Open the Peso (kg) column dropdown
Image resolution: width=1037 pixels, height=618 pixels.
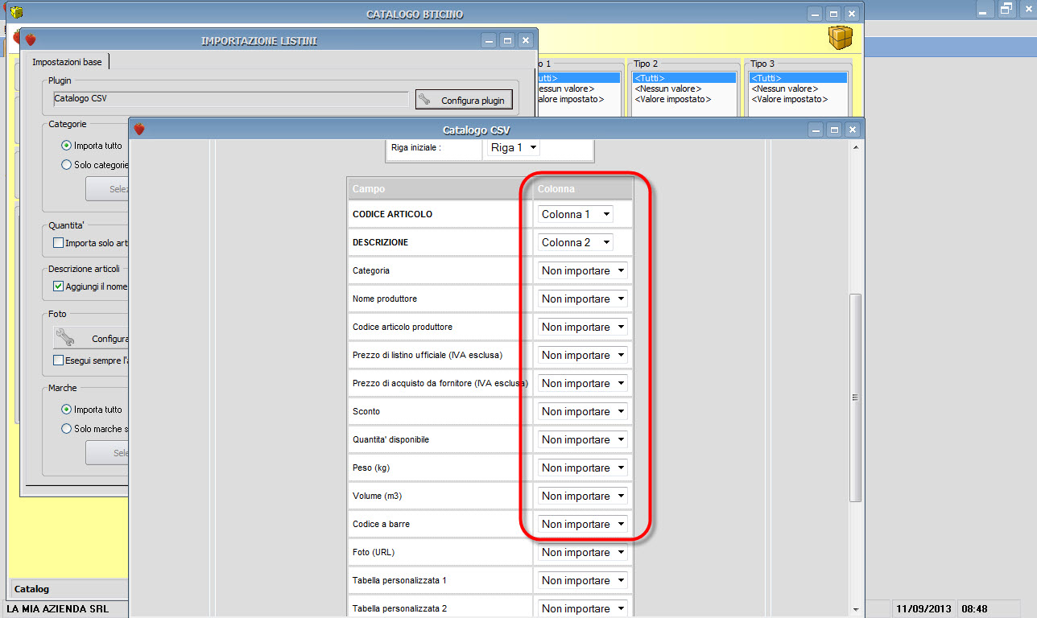(582, 468)
